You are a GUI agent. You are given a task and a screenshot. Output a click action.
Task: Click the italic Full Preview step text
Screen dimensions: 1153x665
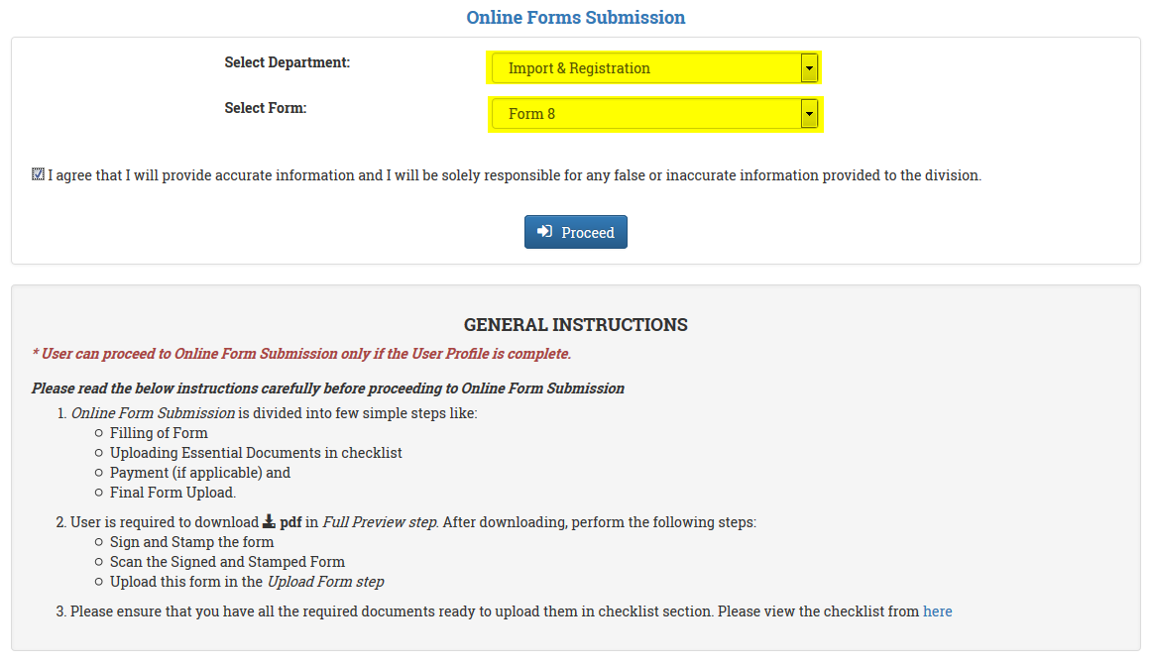(380, 522)
